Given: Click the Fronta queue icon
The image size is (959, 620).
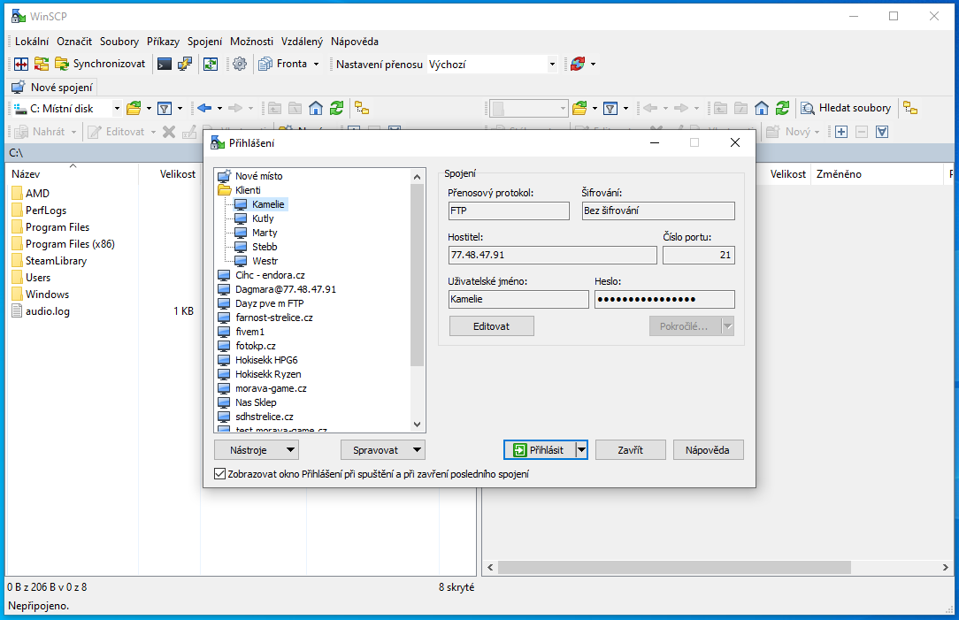Looking at the screenshot, I should [265, 64].
